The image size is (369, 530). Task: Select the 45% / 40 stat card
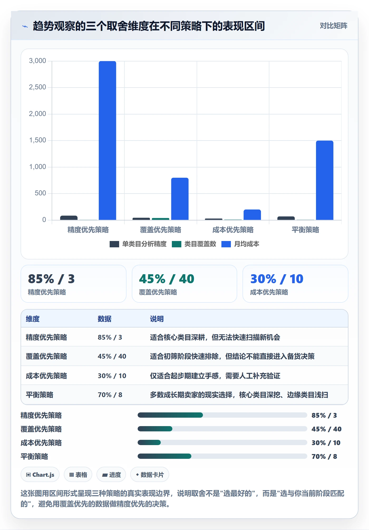[184, 284]
